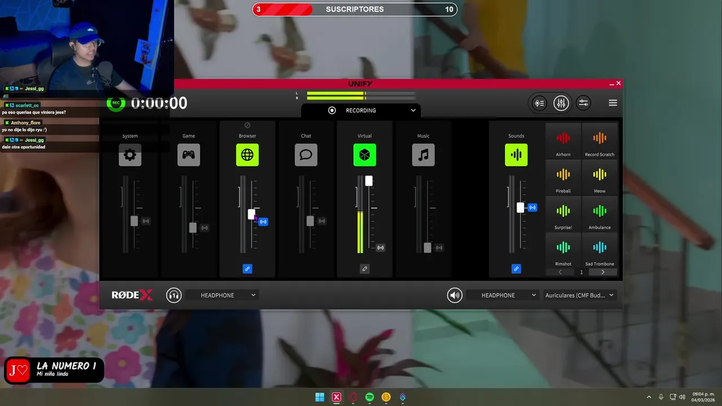
Task: Show hidden icons in system tray
Action: 649,397
